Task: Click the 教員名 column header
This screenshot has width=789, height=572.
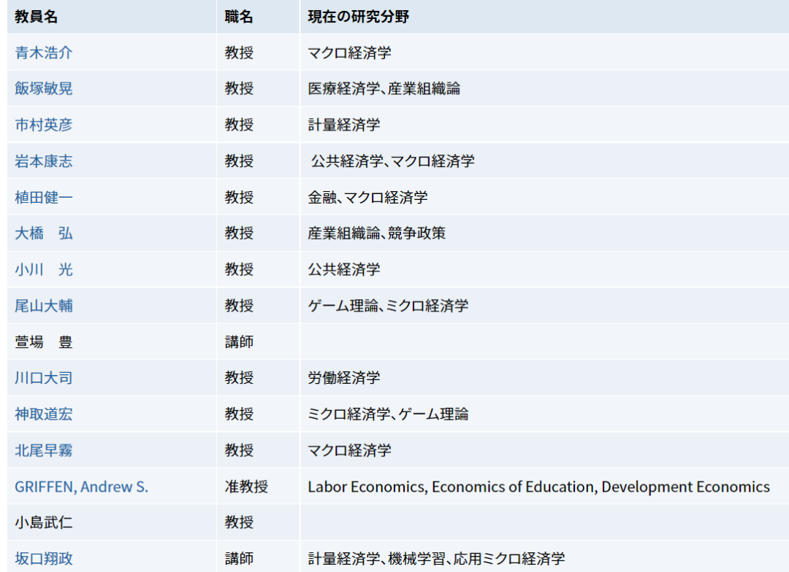Action: (x=33, y=17)
